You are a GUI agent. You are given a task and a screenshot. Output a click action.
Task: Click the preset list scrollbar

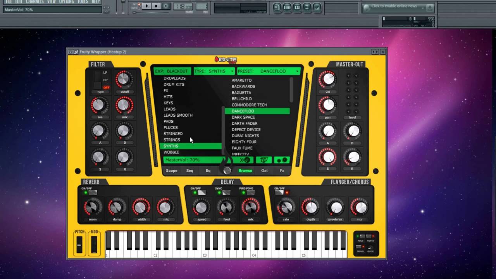click(x=291, y=90)
